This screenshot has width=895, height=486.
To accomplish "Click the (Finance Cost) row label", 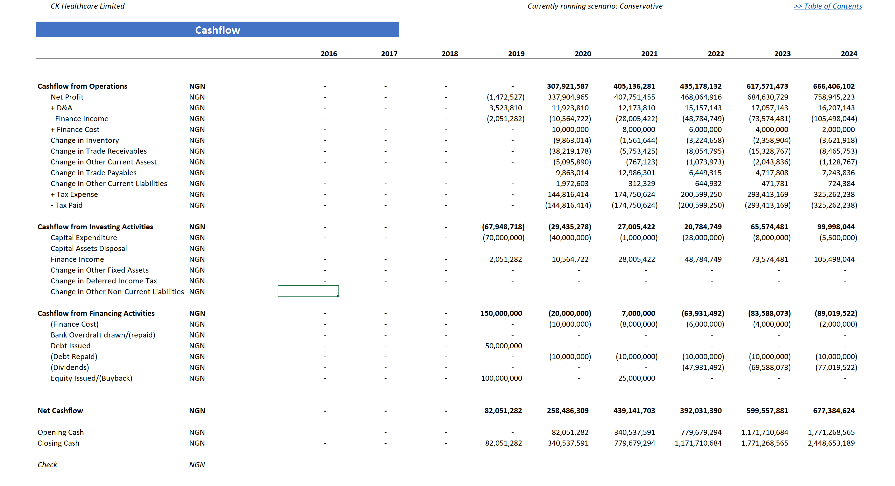I will tap(75, 324).
